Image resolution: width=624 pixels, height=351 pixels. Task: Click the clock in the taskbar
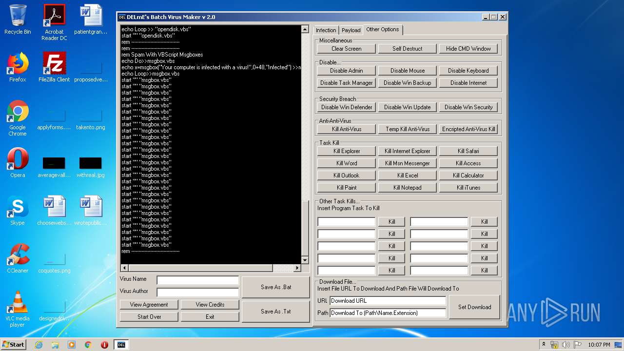click(599, 345)
